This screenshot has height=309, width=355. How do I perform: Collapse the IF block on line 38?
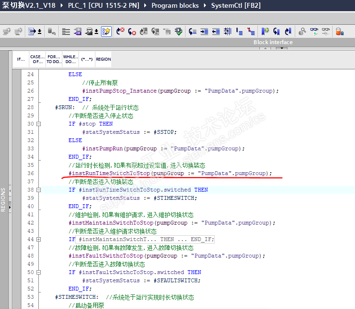coord(39,190)
